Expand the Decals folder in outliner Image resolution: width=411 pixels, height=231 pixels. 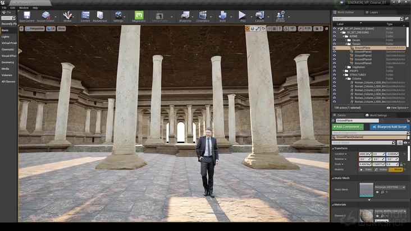(346, 40)
